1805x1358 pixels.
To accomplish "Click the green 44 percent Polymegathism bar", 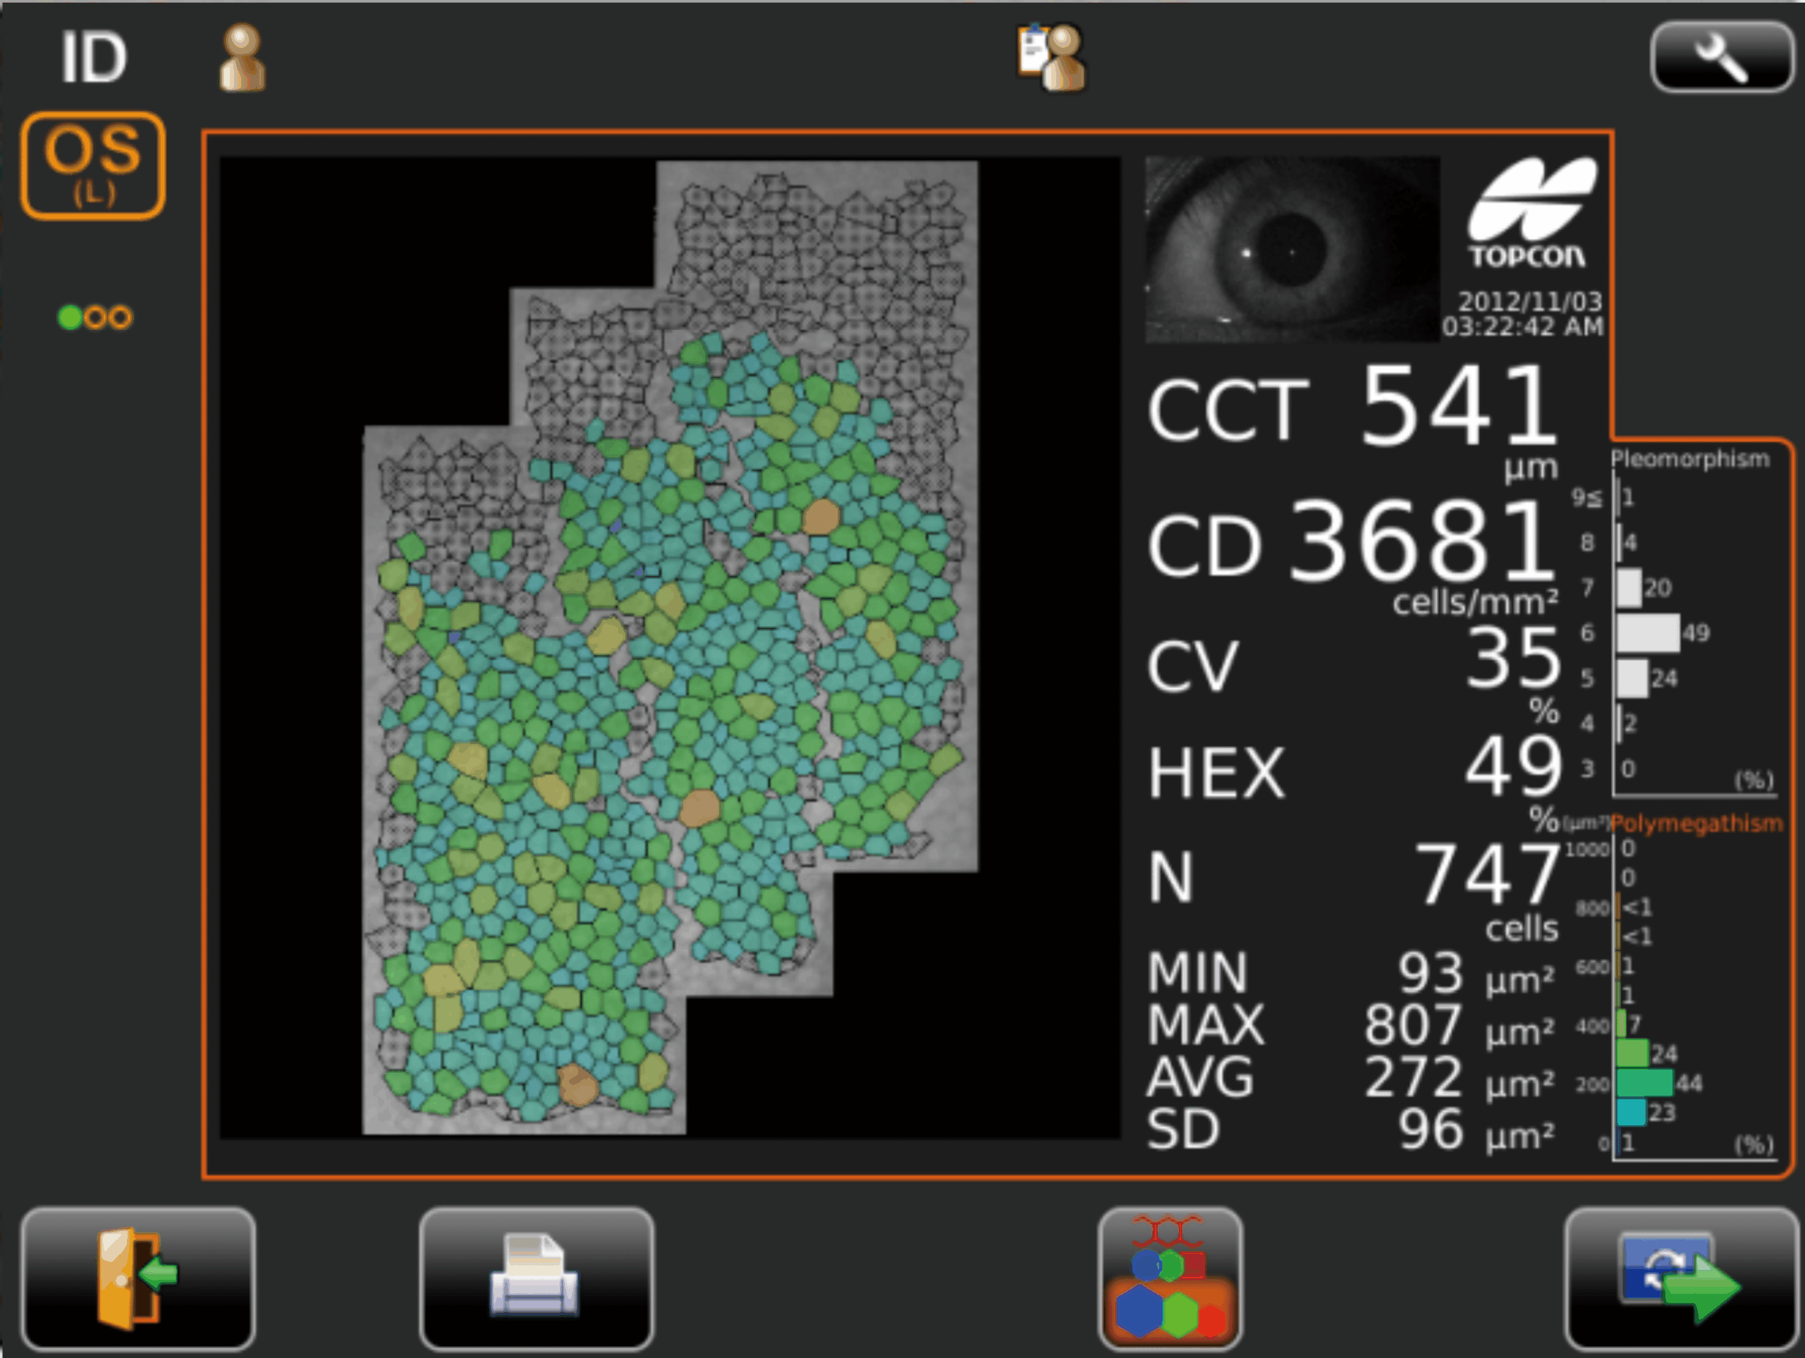I will click(1644, 1083).
